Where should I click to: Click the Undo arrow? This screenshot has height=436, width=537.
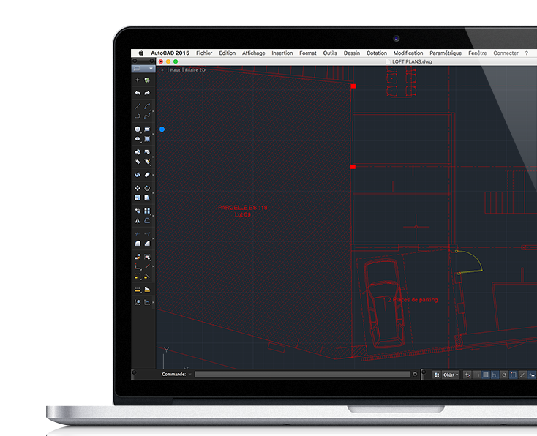click(x=138, y=93)
